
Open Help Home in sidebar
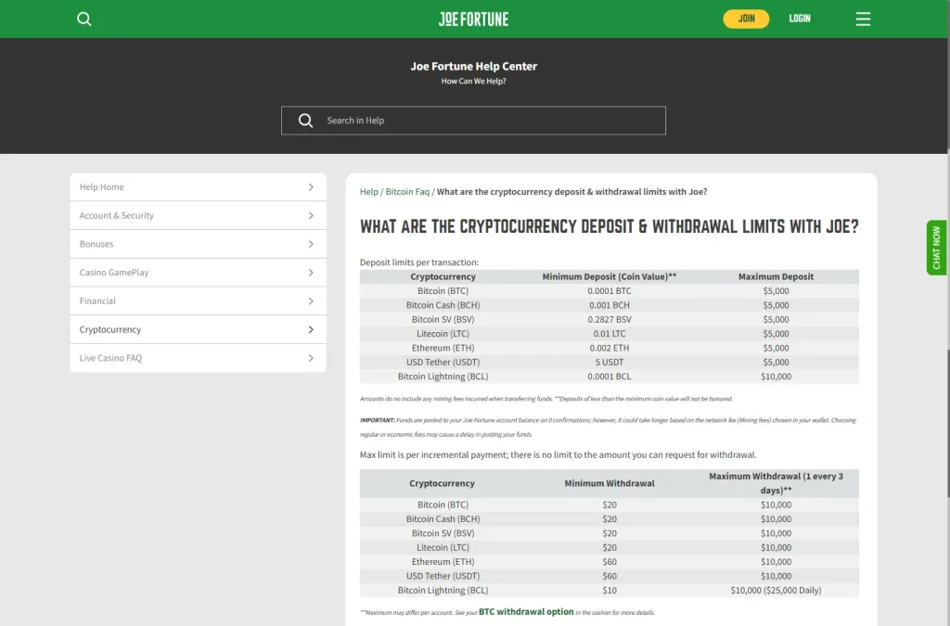(x=199, y=187)
